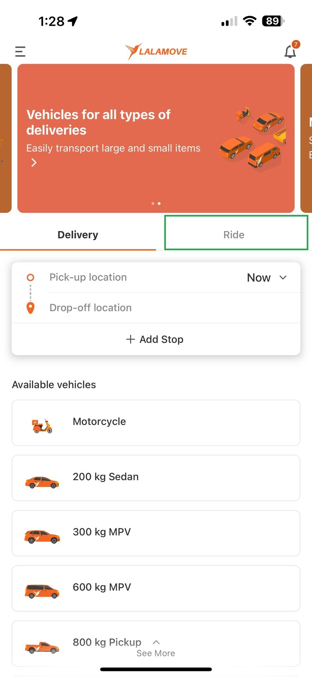This screenshot has width=312, height=677.
Task: Tap the motorcycle vehicle icon
Action: pyautogui.click(x=42, y=426)
